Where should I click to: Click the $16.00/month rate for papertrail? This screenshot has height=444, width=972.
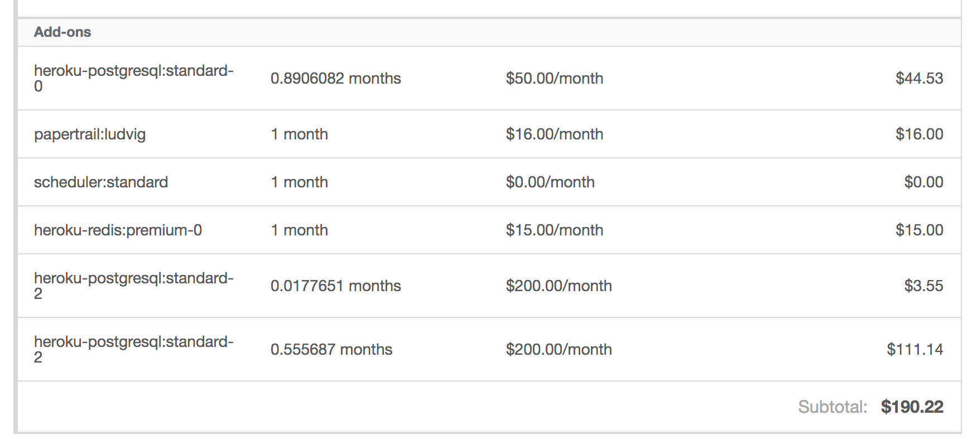coord(554,134)
